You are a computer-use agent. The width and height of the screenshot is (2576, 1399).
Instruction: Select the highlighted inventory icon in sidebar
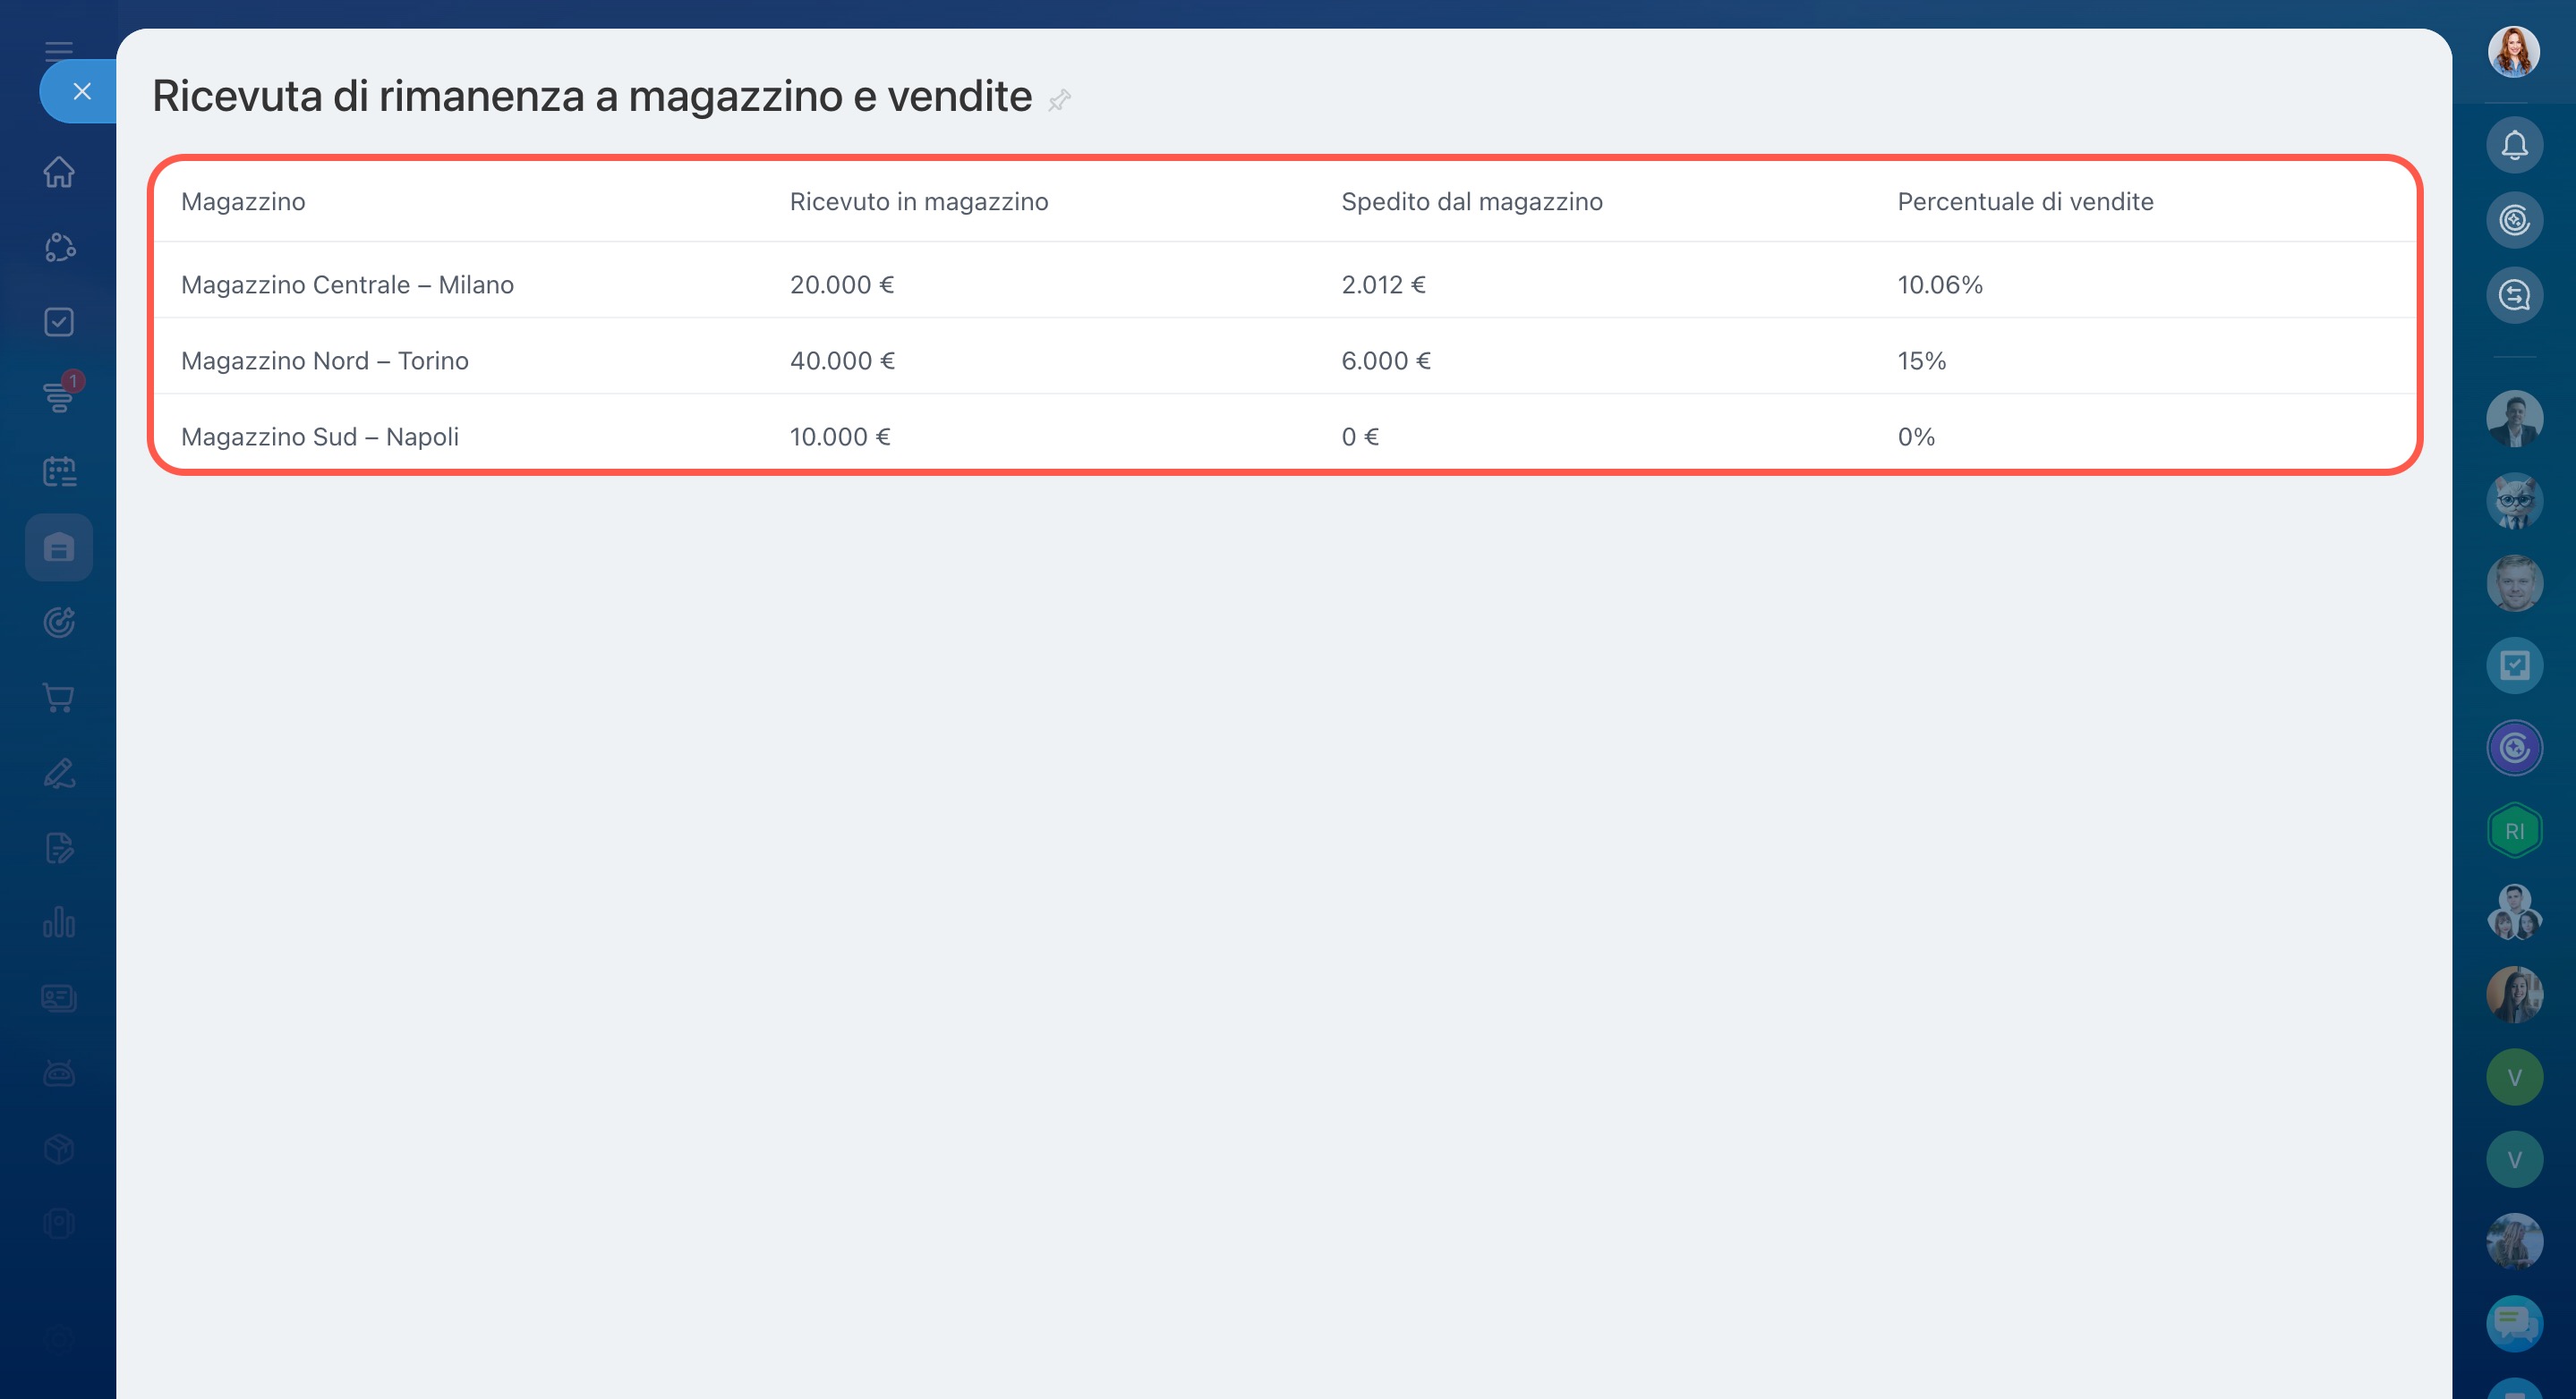coord(59,547)
